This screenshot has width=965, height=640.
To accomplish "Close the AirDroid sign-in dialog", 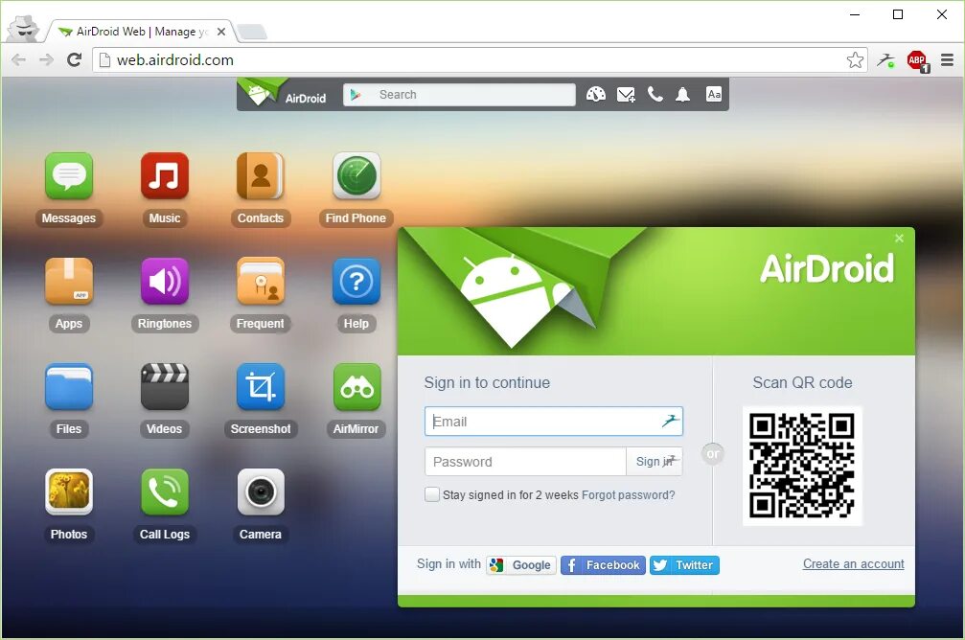I will point(899,239).
